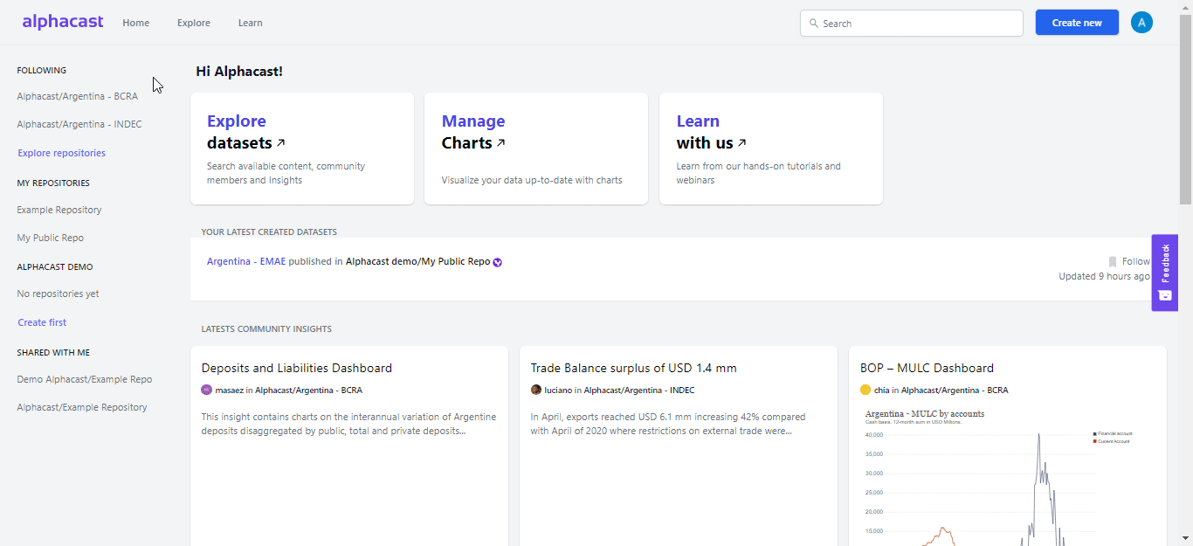This screenshot has height=546, width=1193.
Task: Click the bookmark Follow icon for Argentina - EMAE
Action: (x=1113, y=261)
